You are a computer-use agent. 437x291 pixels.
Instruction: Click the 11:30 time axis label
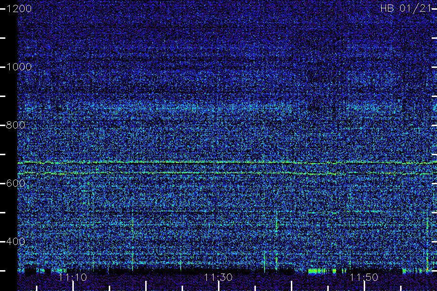218,277
